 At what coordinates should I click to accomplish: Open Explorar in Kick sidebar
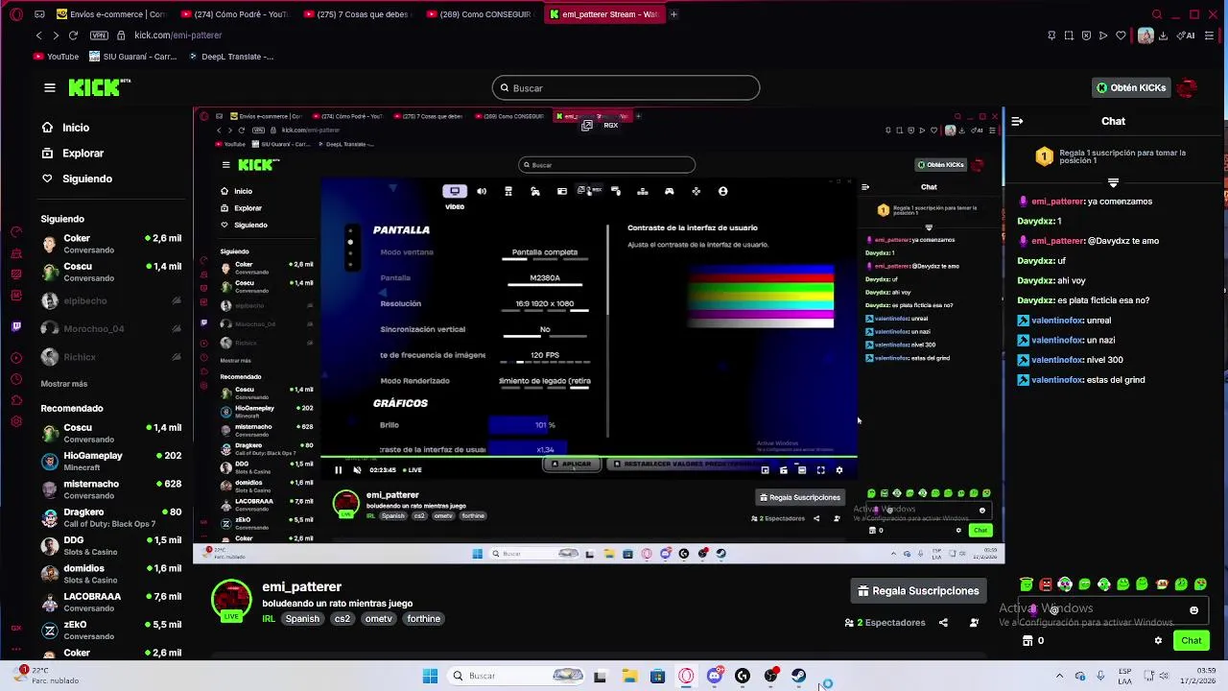coord(83,154)
